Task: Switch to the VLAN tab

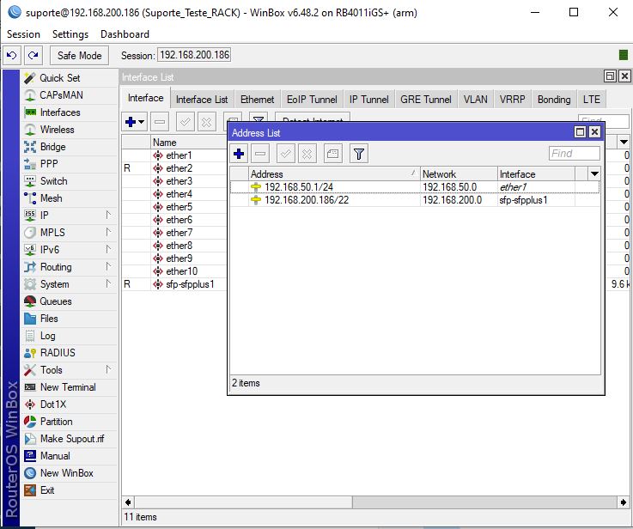Action: click(475, 100)
